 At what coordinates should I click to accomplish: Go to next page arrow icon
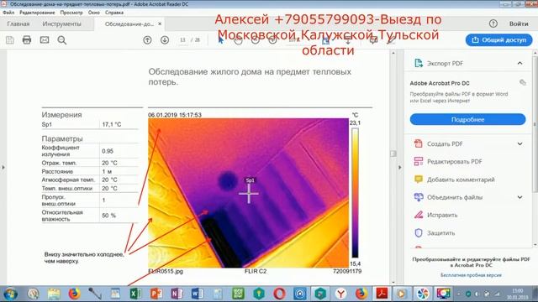click(x=165, y=40)
